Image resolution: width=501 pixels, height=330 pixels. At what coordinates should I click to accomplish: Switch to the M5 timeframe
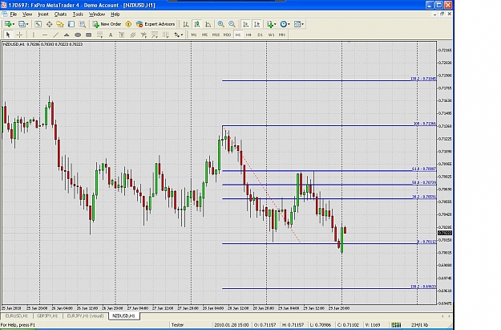point(204,35)
